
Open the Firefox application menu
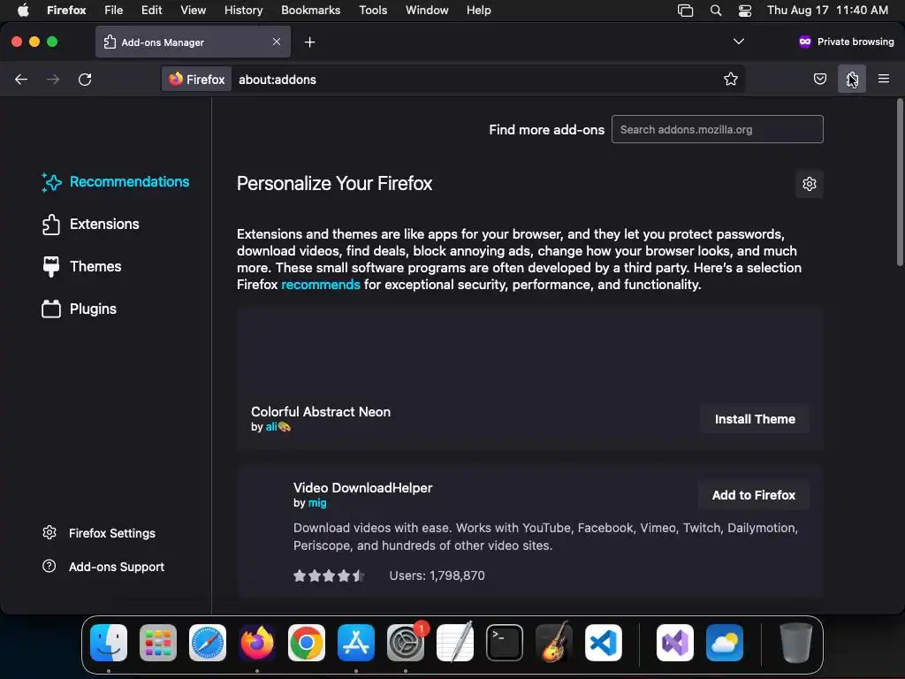884,79
